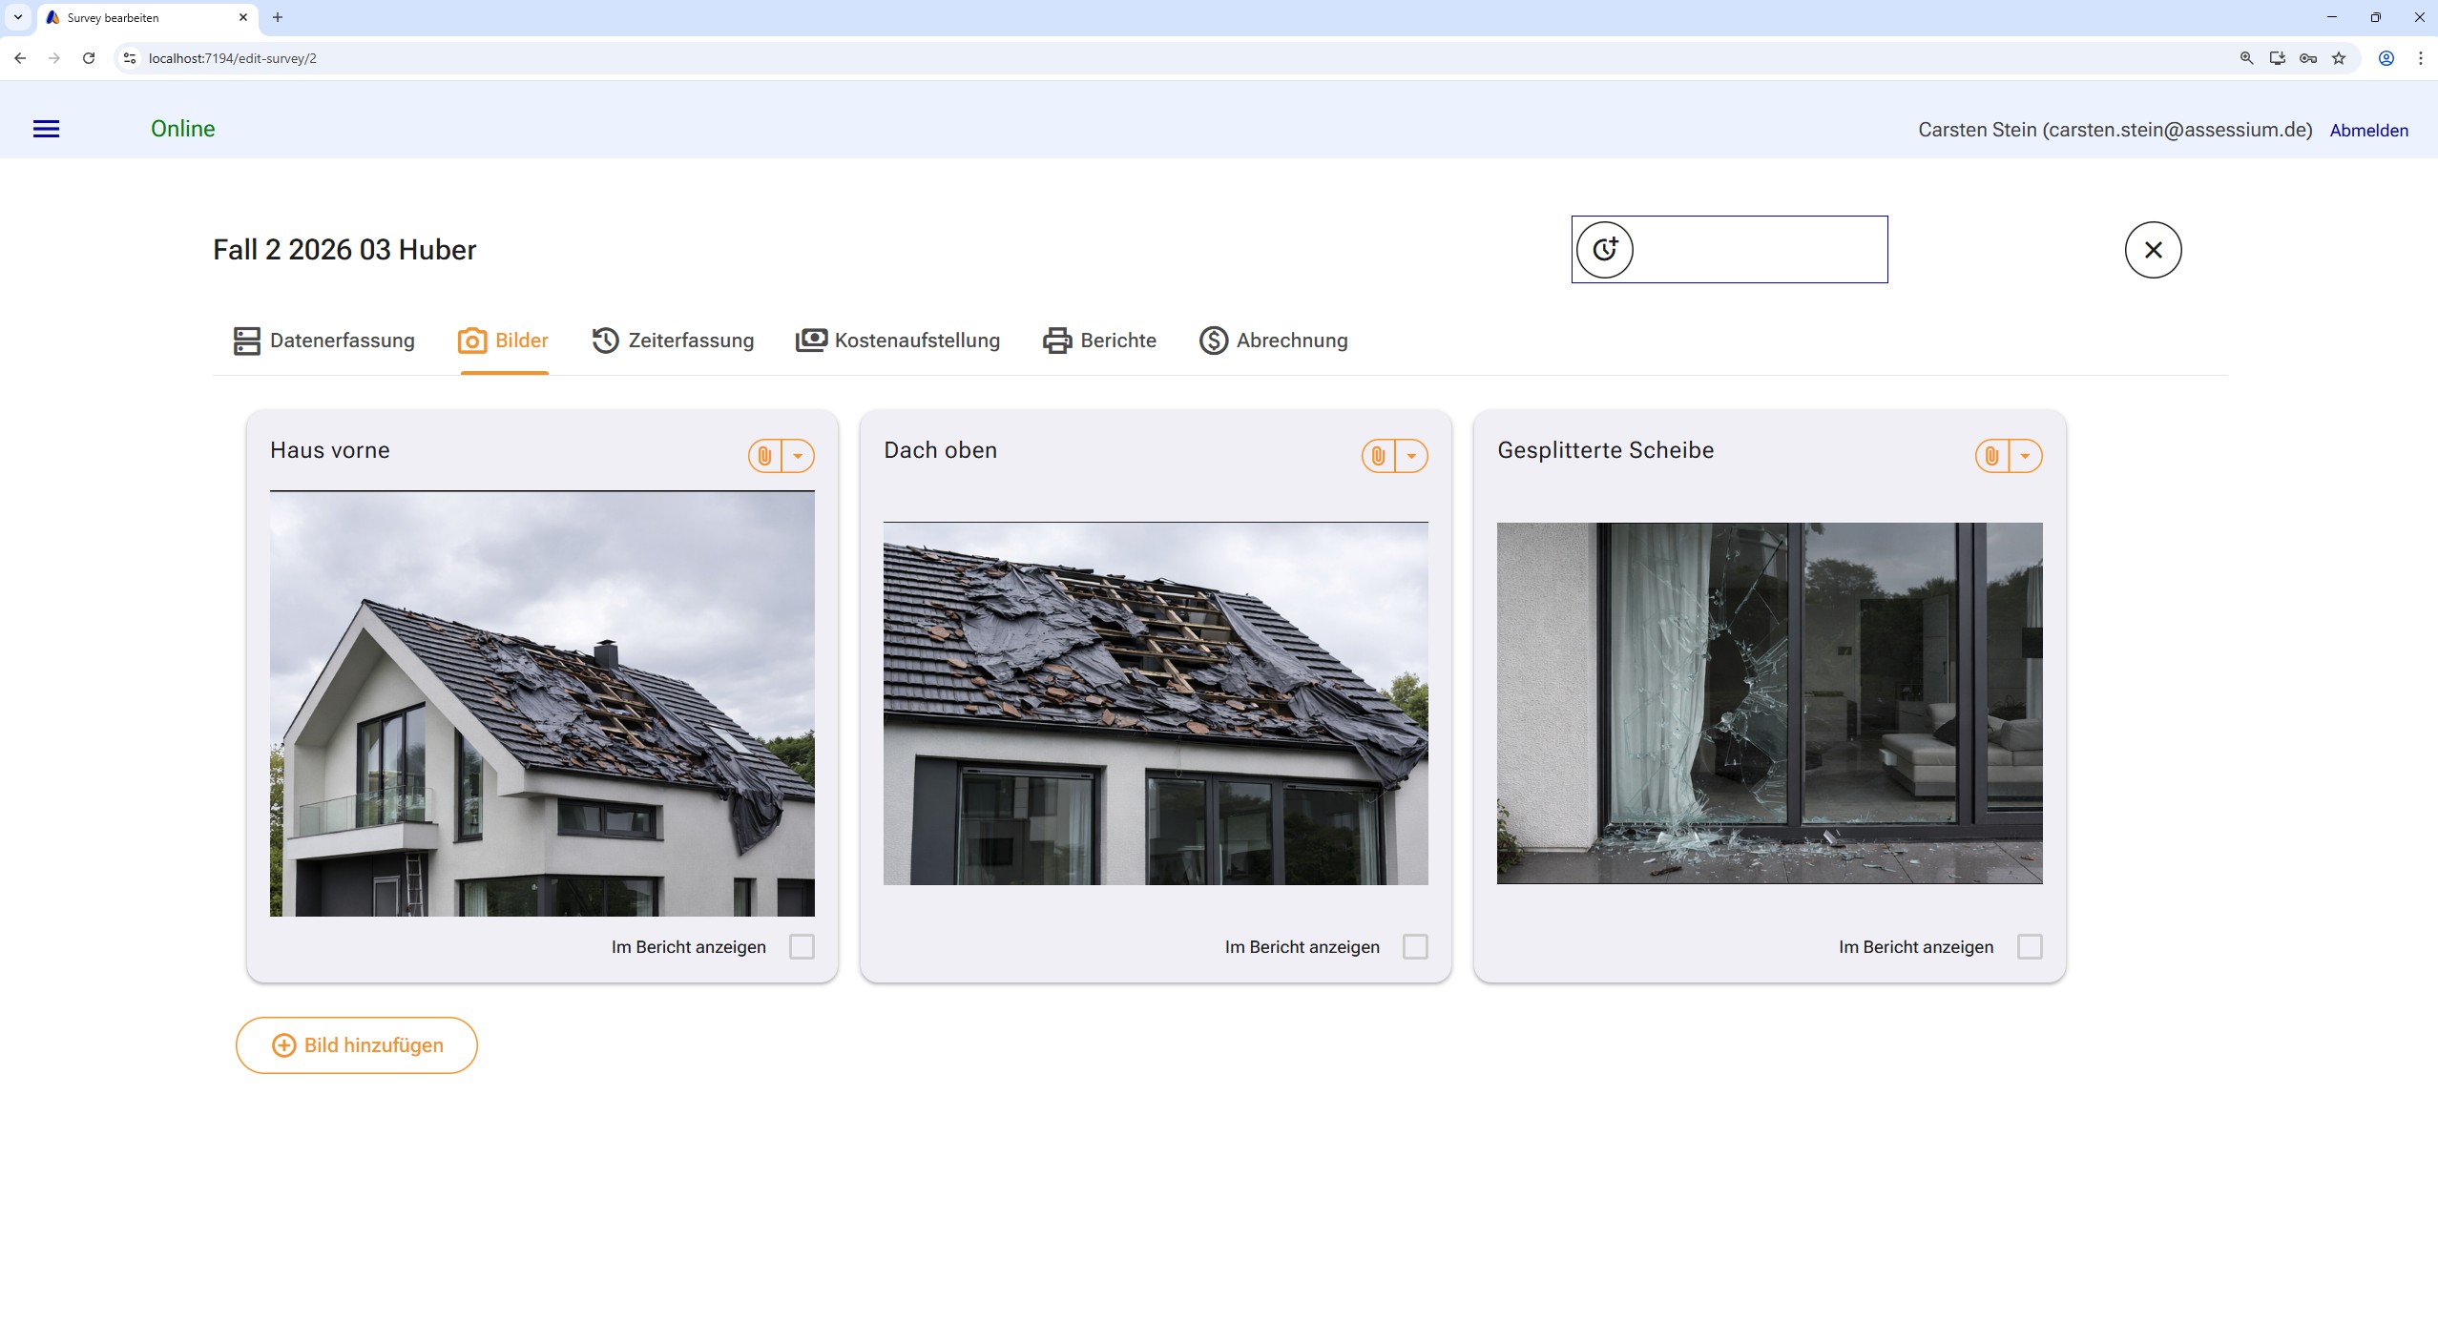Click the Bild hinzufügen button

[357, 1045]
